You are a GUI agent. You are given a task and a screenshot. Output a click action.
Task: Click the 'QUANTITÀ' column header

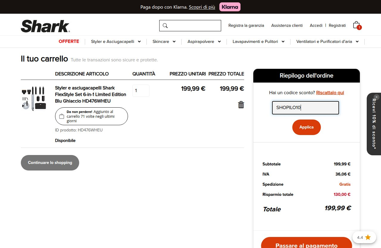pyautogui.click(x=144, y=74)
